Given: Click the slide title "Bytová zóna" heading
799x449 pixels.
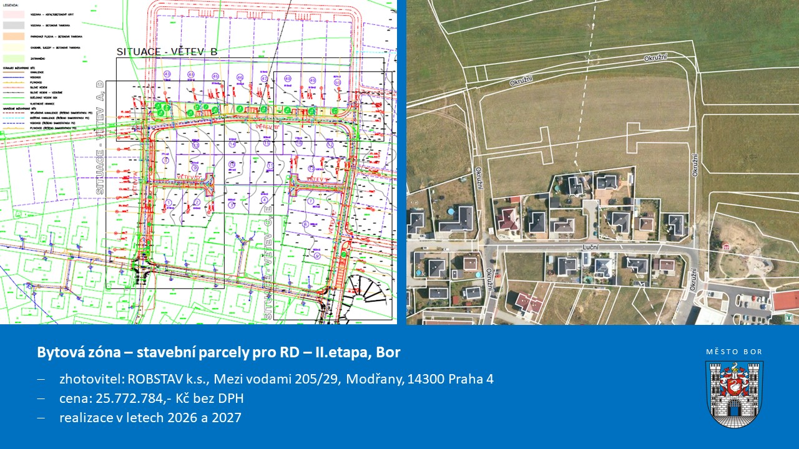Looking at the screenshot, I should click(218, 352).
